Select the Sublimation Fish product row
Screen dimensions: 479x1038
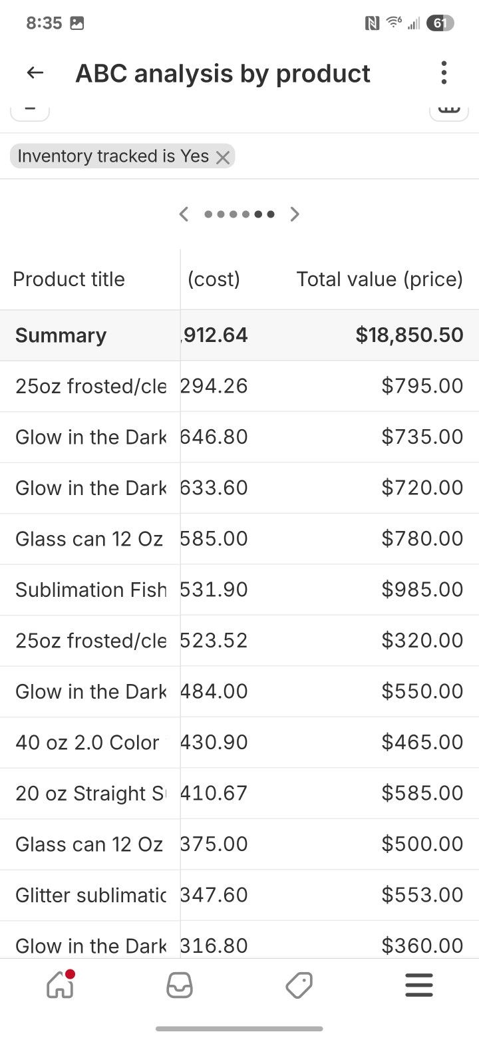click(91, 590)
